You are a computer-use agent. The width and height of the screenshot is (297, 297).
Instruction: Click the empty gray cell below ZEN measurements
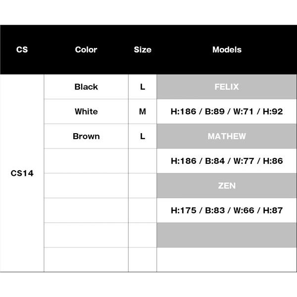227,235
